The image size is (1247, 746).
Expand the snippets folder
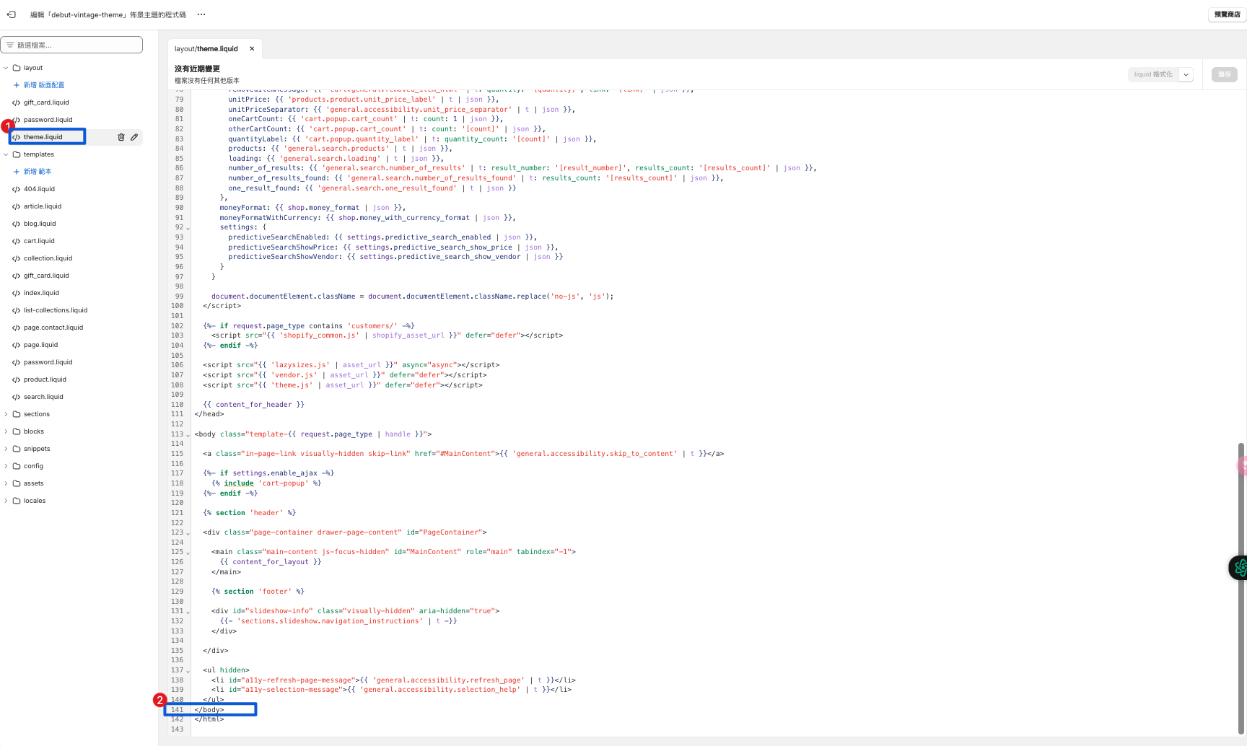[x=6, y=449]
